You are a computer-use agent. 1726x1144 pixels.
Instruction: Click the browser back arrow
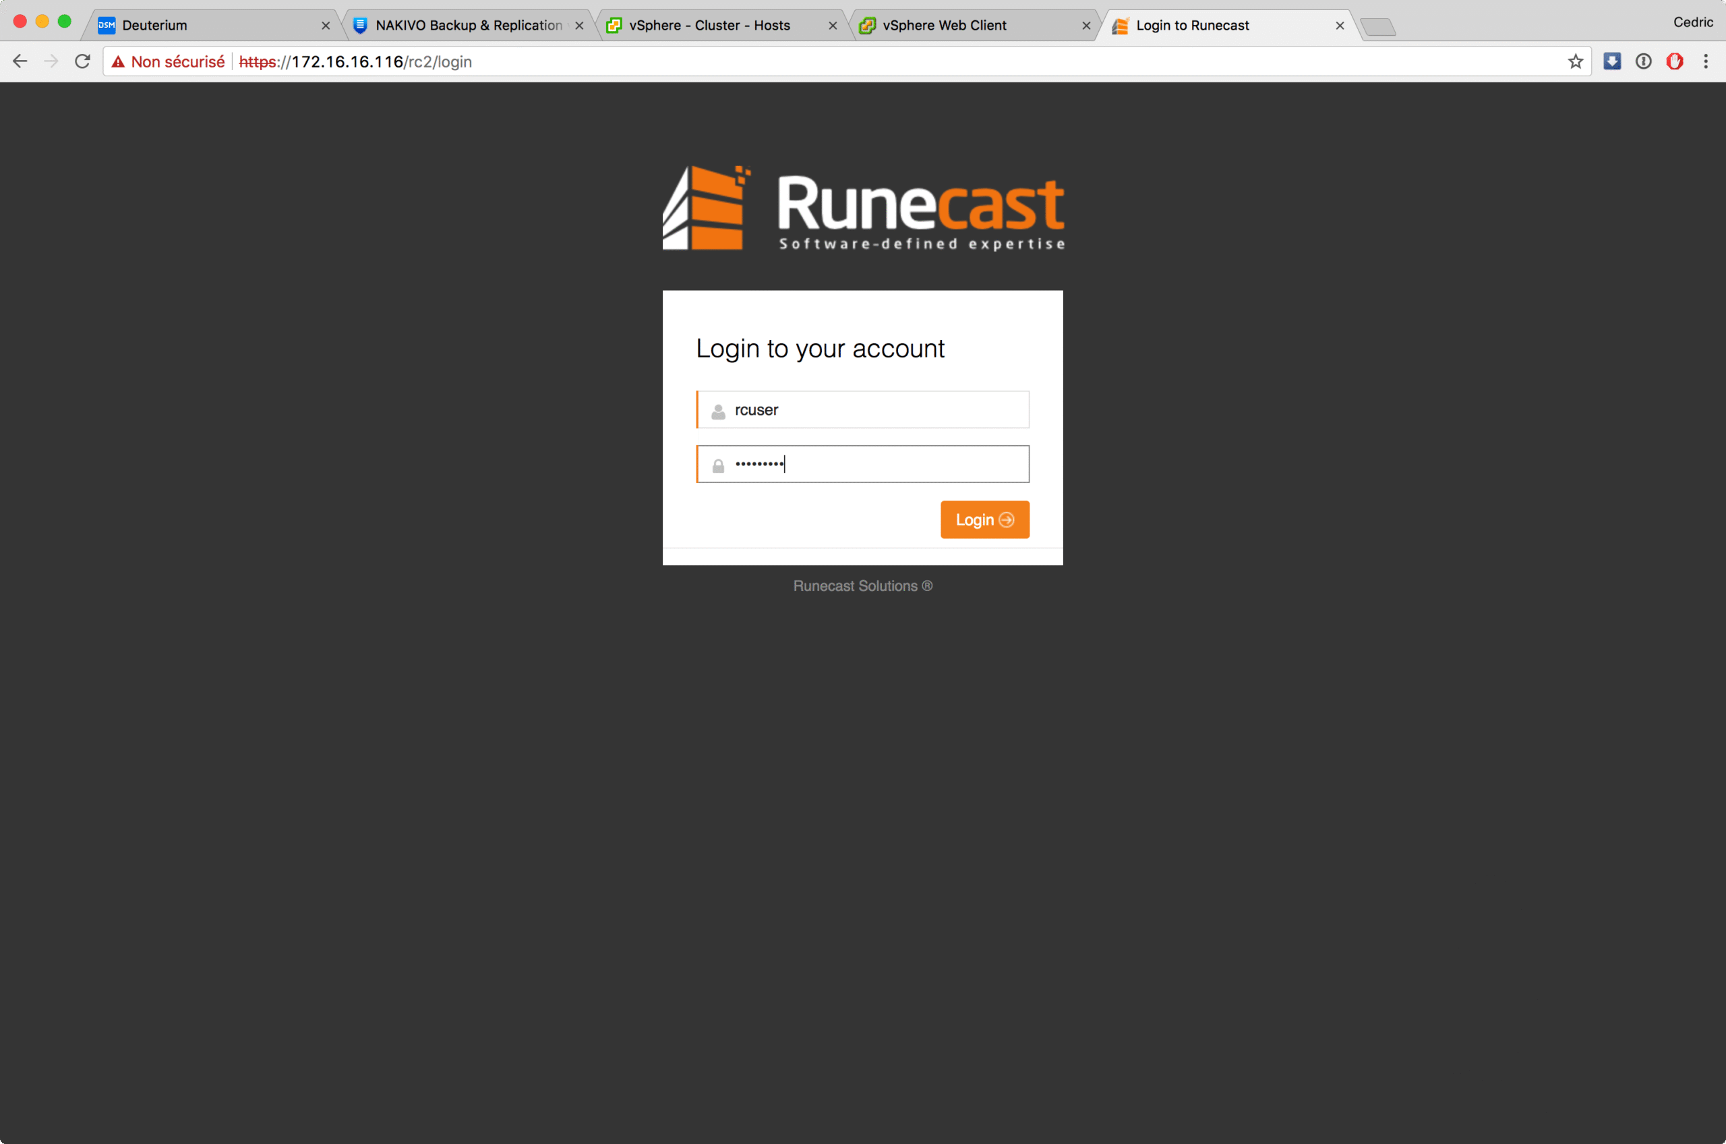[x=20, y=61]
